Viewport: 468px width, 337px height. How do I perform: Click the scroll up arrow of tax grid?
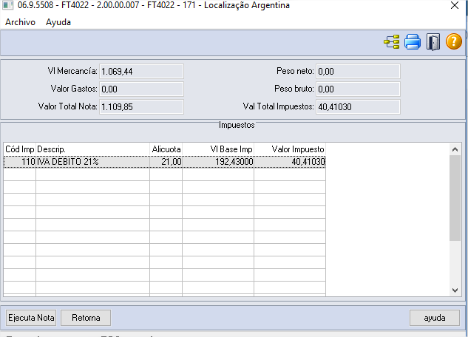(x=455, y=149)
